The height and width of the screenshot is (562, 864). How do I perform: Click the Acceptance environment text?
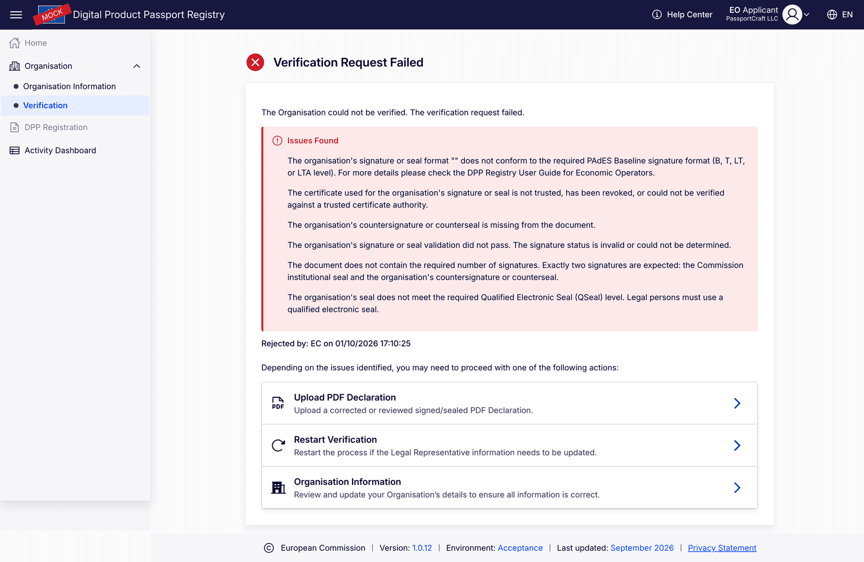pyautogui.click(x=520, y=548)
